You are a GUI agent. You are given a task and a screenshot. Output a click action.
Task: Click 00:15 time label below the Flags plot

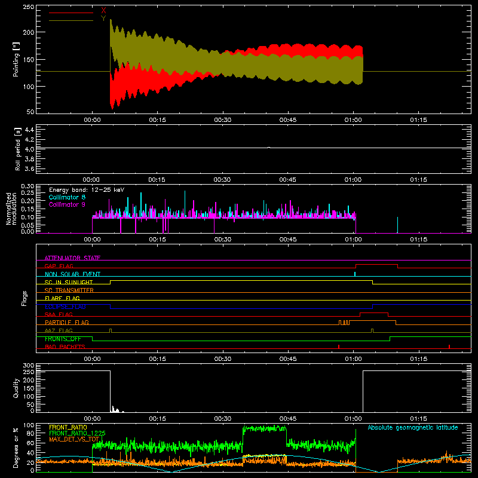click(157, 359)
